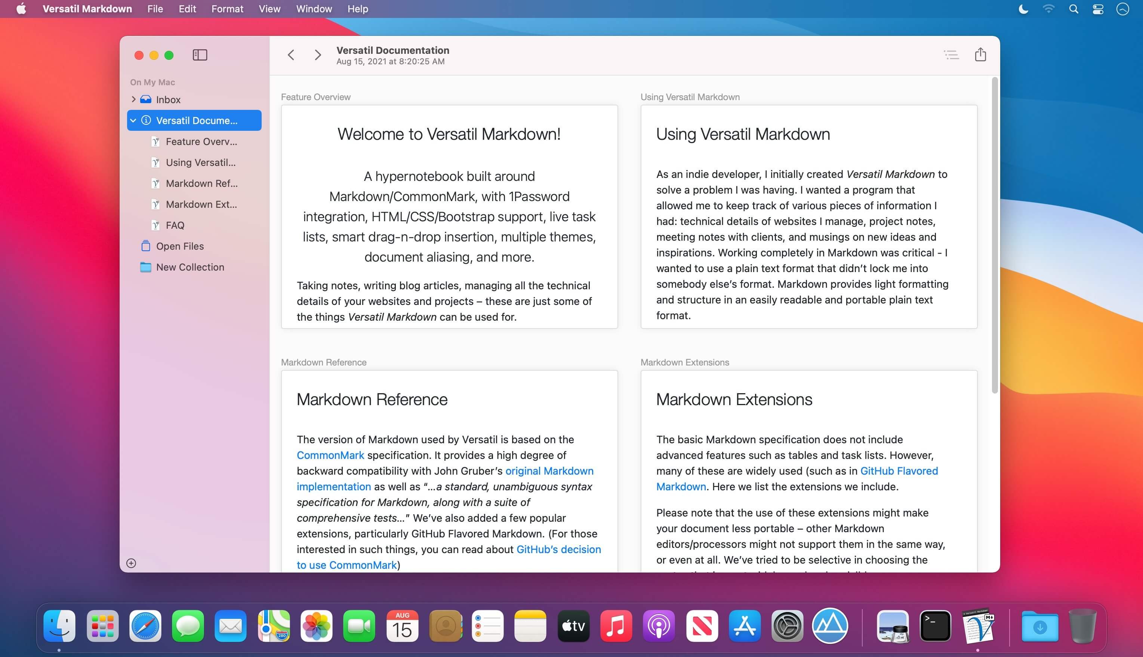Select Markdown Reference in the sidebar
This screenshot has height=657, width=1143.
194,183
